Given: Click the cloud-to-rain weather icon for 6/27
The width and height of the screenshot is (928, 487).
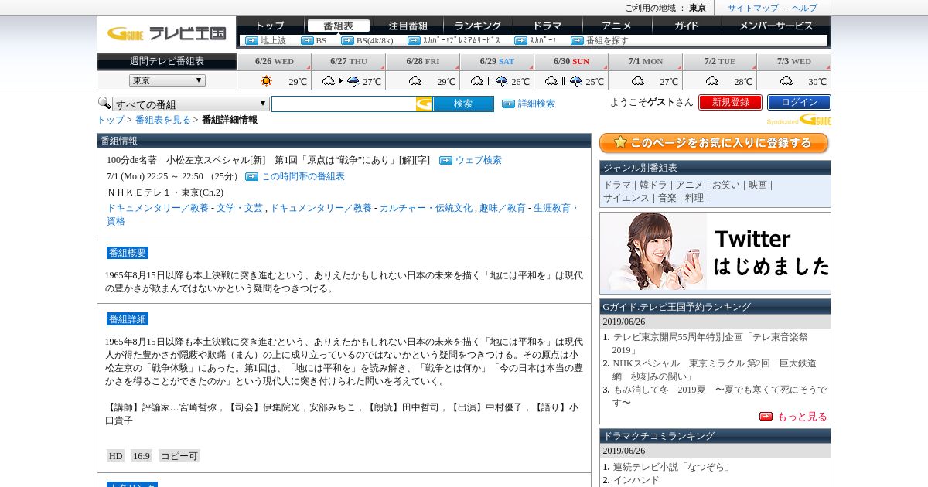Looking at the screenshot, I should 341,80.
